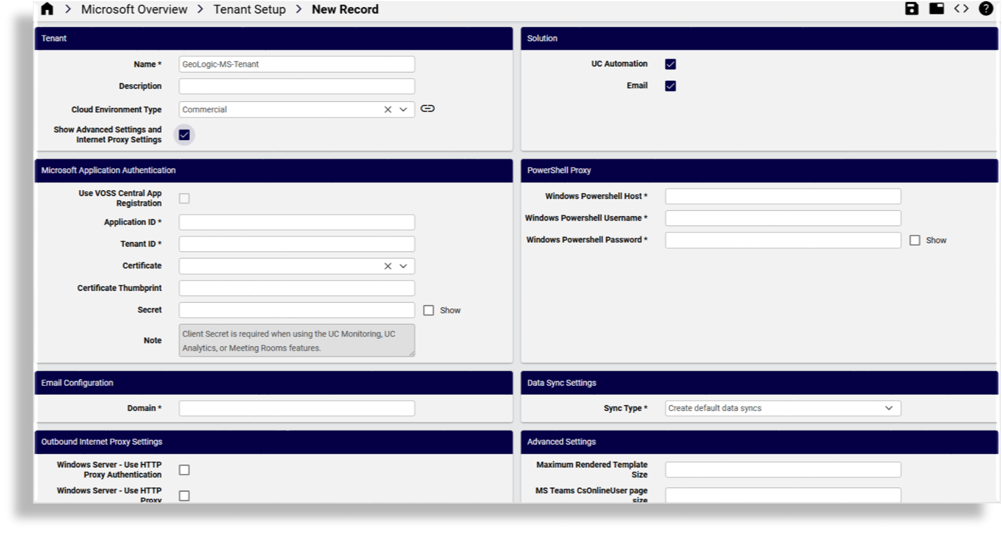Open the Cloud Environment Type dropdown

(x=404, y=109)
